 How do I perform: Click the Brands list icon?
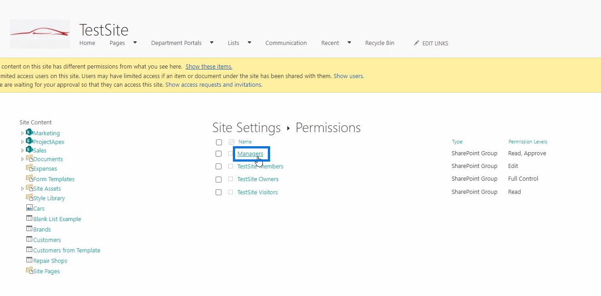(30, 229)
